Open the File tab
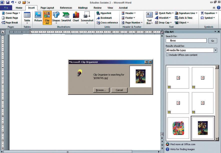Image resolution: width=221 pixels, height=153 pixels. point(6,8)
